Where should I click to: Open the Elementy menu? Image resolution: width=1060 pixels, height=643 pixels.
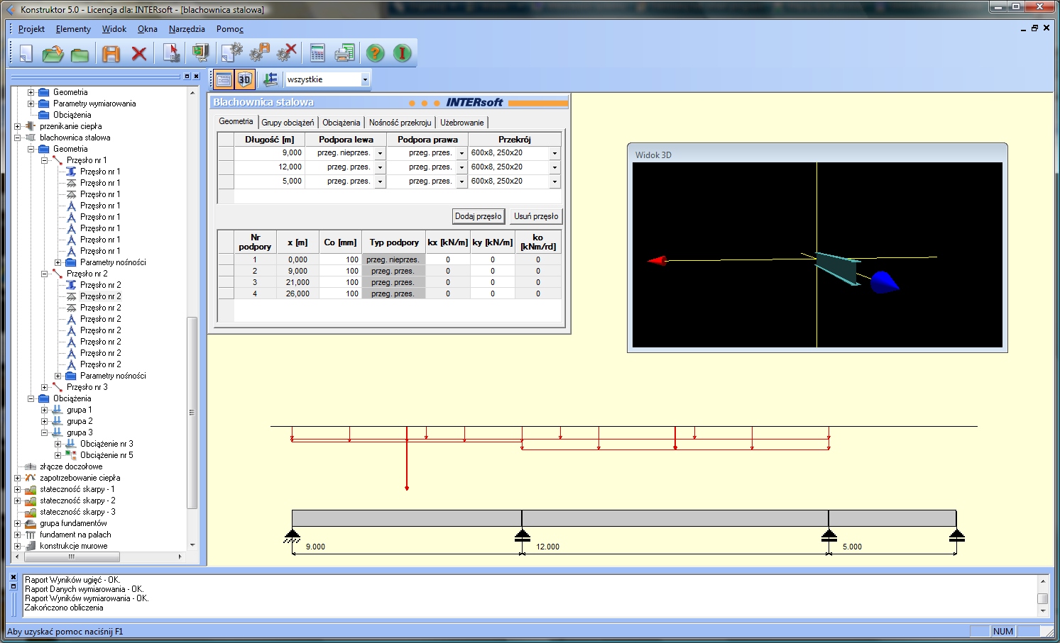(73, 29)
